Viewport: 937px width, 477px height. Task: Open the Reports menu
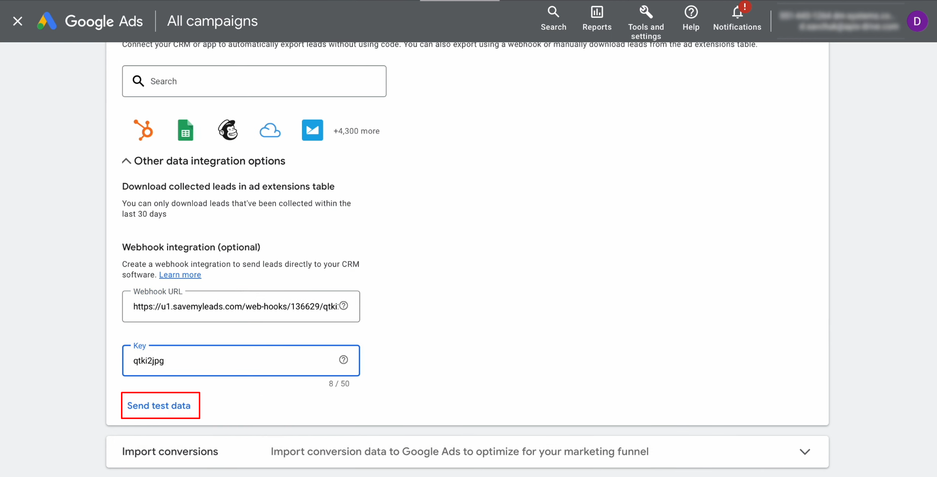[597, 18]
